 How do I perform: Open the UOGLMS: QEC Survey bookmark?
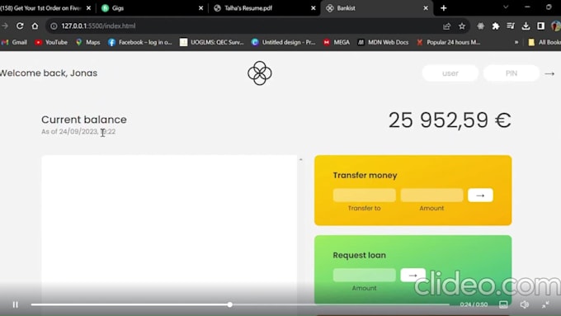pyautogui.click(x=212, y=42)
